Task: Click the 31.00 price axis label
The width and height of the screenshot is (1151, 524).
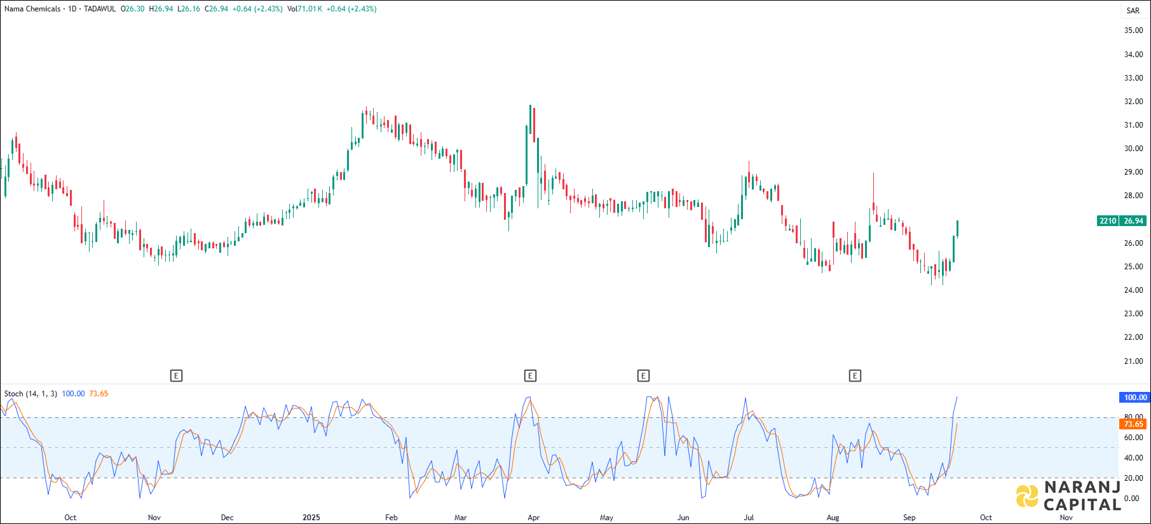Action: pos(1133,125)
